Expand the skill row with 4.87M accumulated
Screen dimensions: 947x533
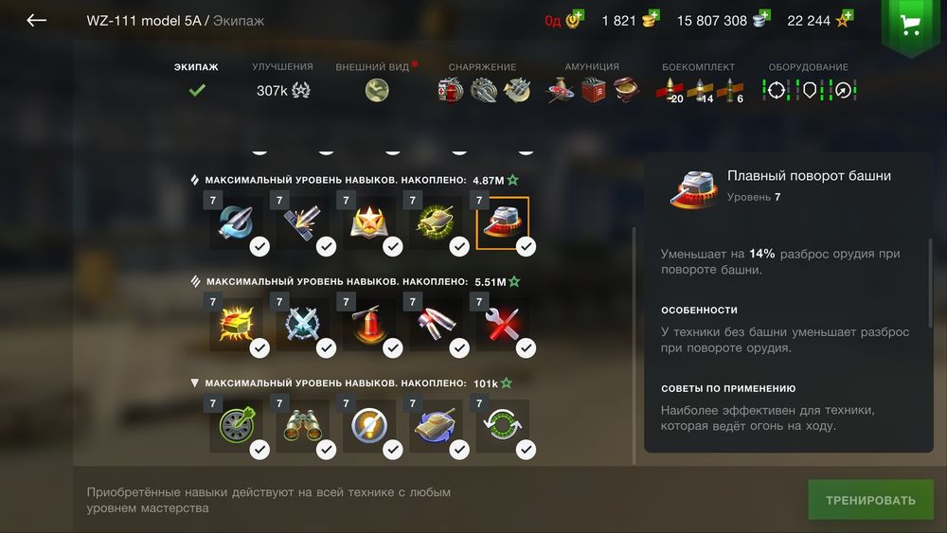click(194, 180)
